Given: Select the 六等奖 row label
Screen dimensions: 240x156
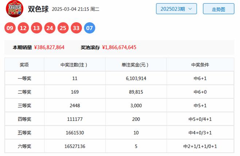Looking at the screenshot, I should click(x=24, y=146).
